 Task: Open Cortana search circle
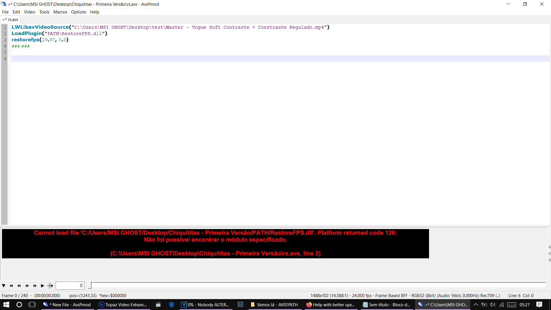(19, 305)
